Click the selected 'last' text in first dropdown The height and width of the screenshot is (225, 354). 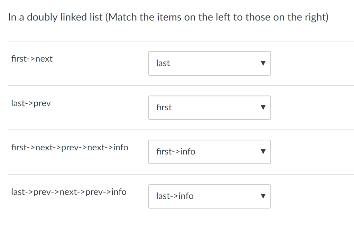(x=163, y=63)
